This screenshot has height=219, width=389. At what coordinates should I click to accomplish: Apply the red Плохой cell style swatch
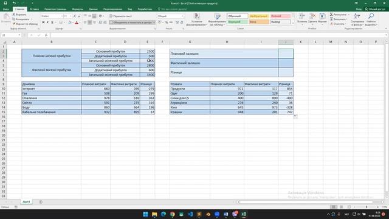280,16
